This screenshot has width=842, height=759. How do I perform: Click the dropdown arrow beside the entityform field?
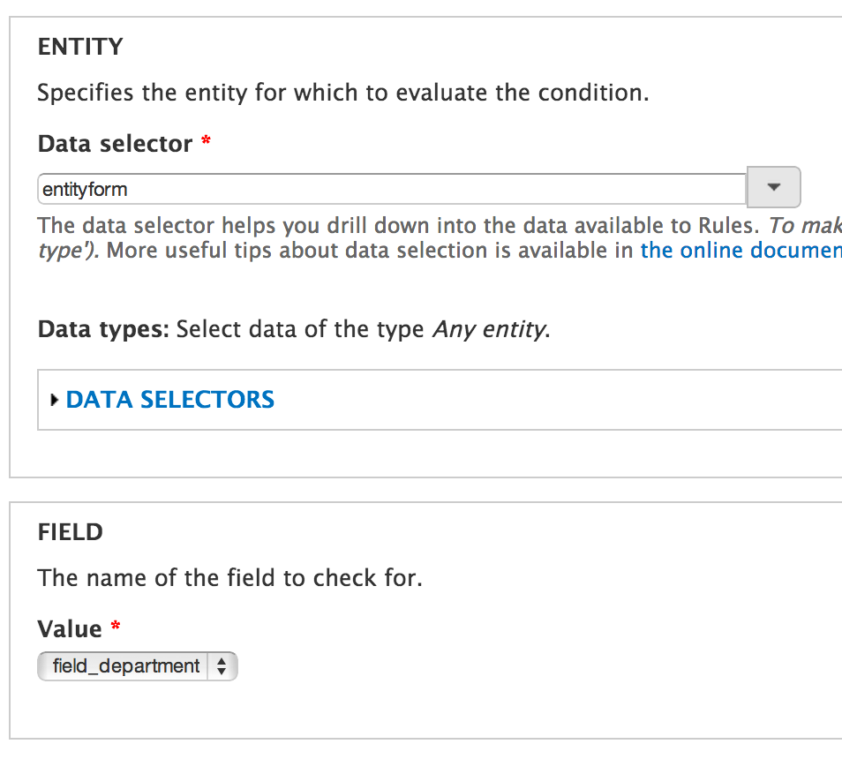(773, 187)
